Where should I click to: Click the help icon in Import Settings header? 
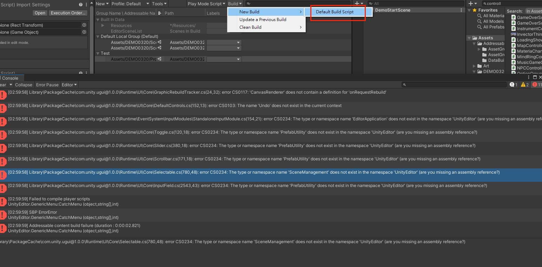coord(81,4)
